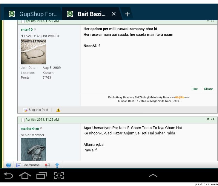The height and width of the screenshot is (186, 218).
Task: Open marinakhan's user profile
Action: (30, 128)
